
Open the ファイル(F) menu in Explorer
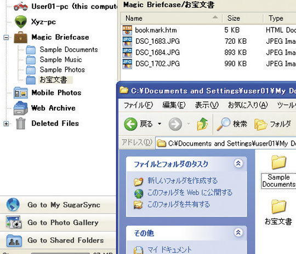[x=138, y=105]
